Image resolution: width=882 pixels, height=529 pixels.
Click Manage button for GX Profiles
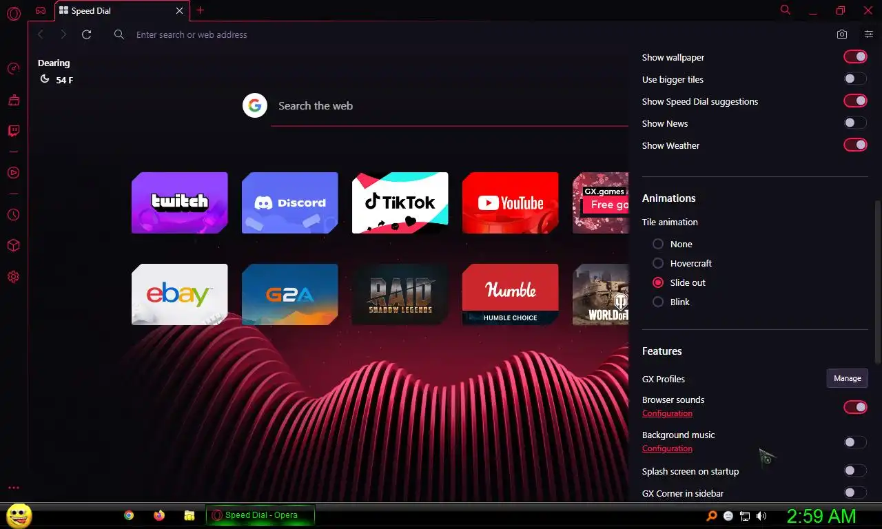847,378
